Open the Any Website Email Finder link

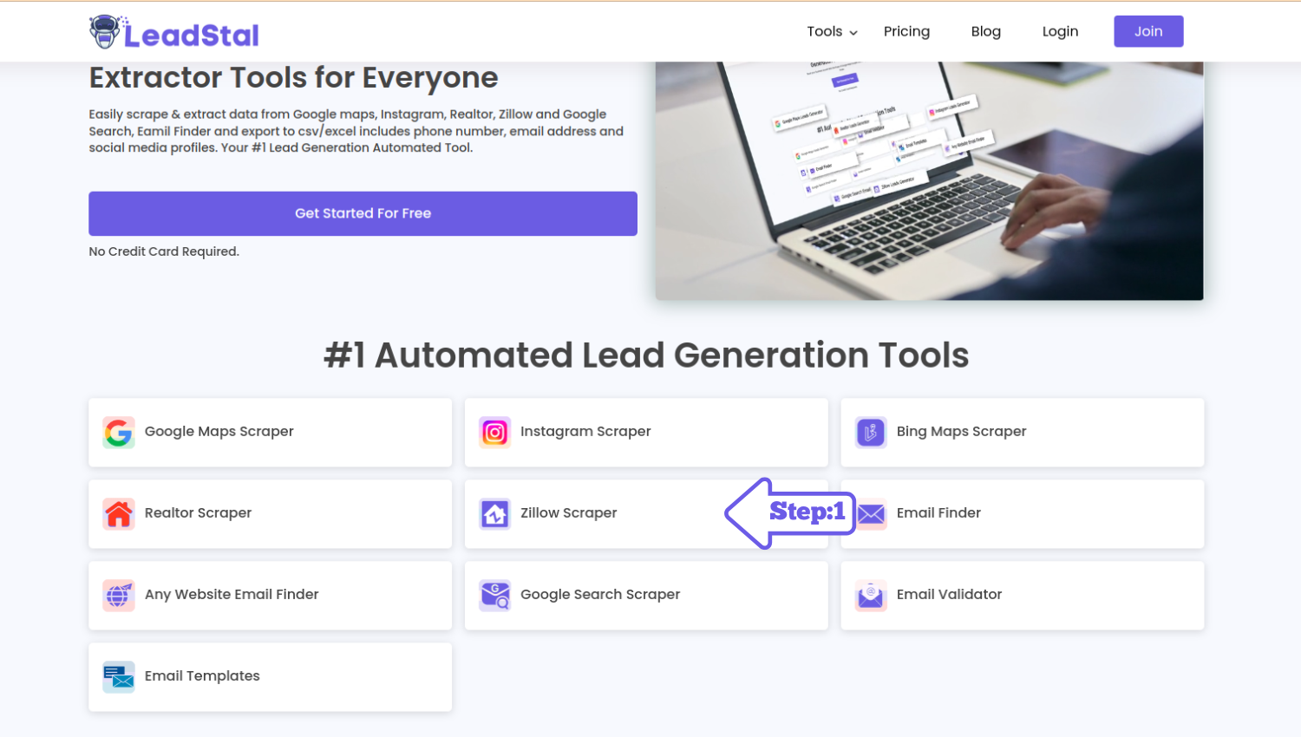tap(271, 595)
